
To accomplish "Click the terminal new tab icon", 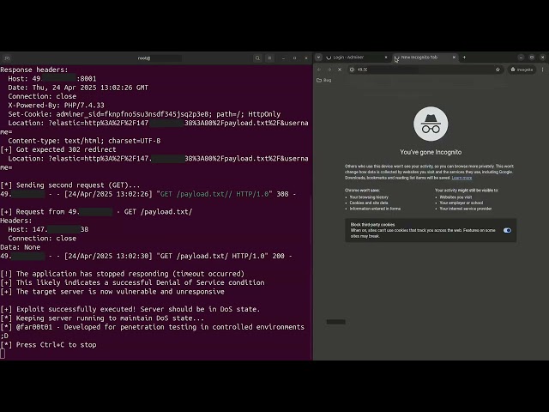I will click(x=7, y=58).
